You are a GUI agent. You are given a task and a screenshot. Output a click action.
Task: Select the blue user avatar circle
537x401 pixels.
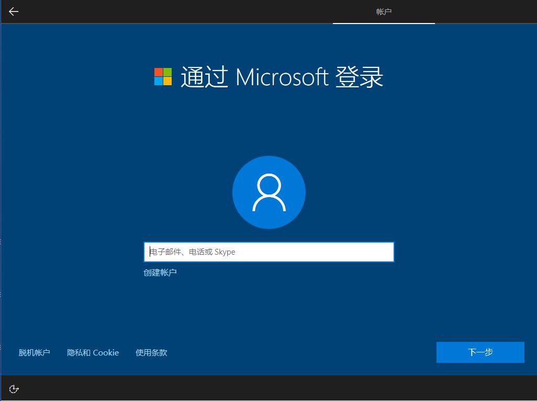pos(268,192)
